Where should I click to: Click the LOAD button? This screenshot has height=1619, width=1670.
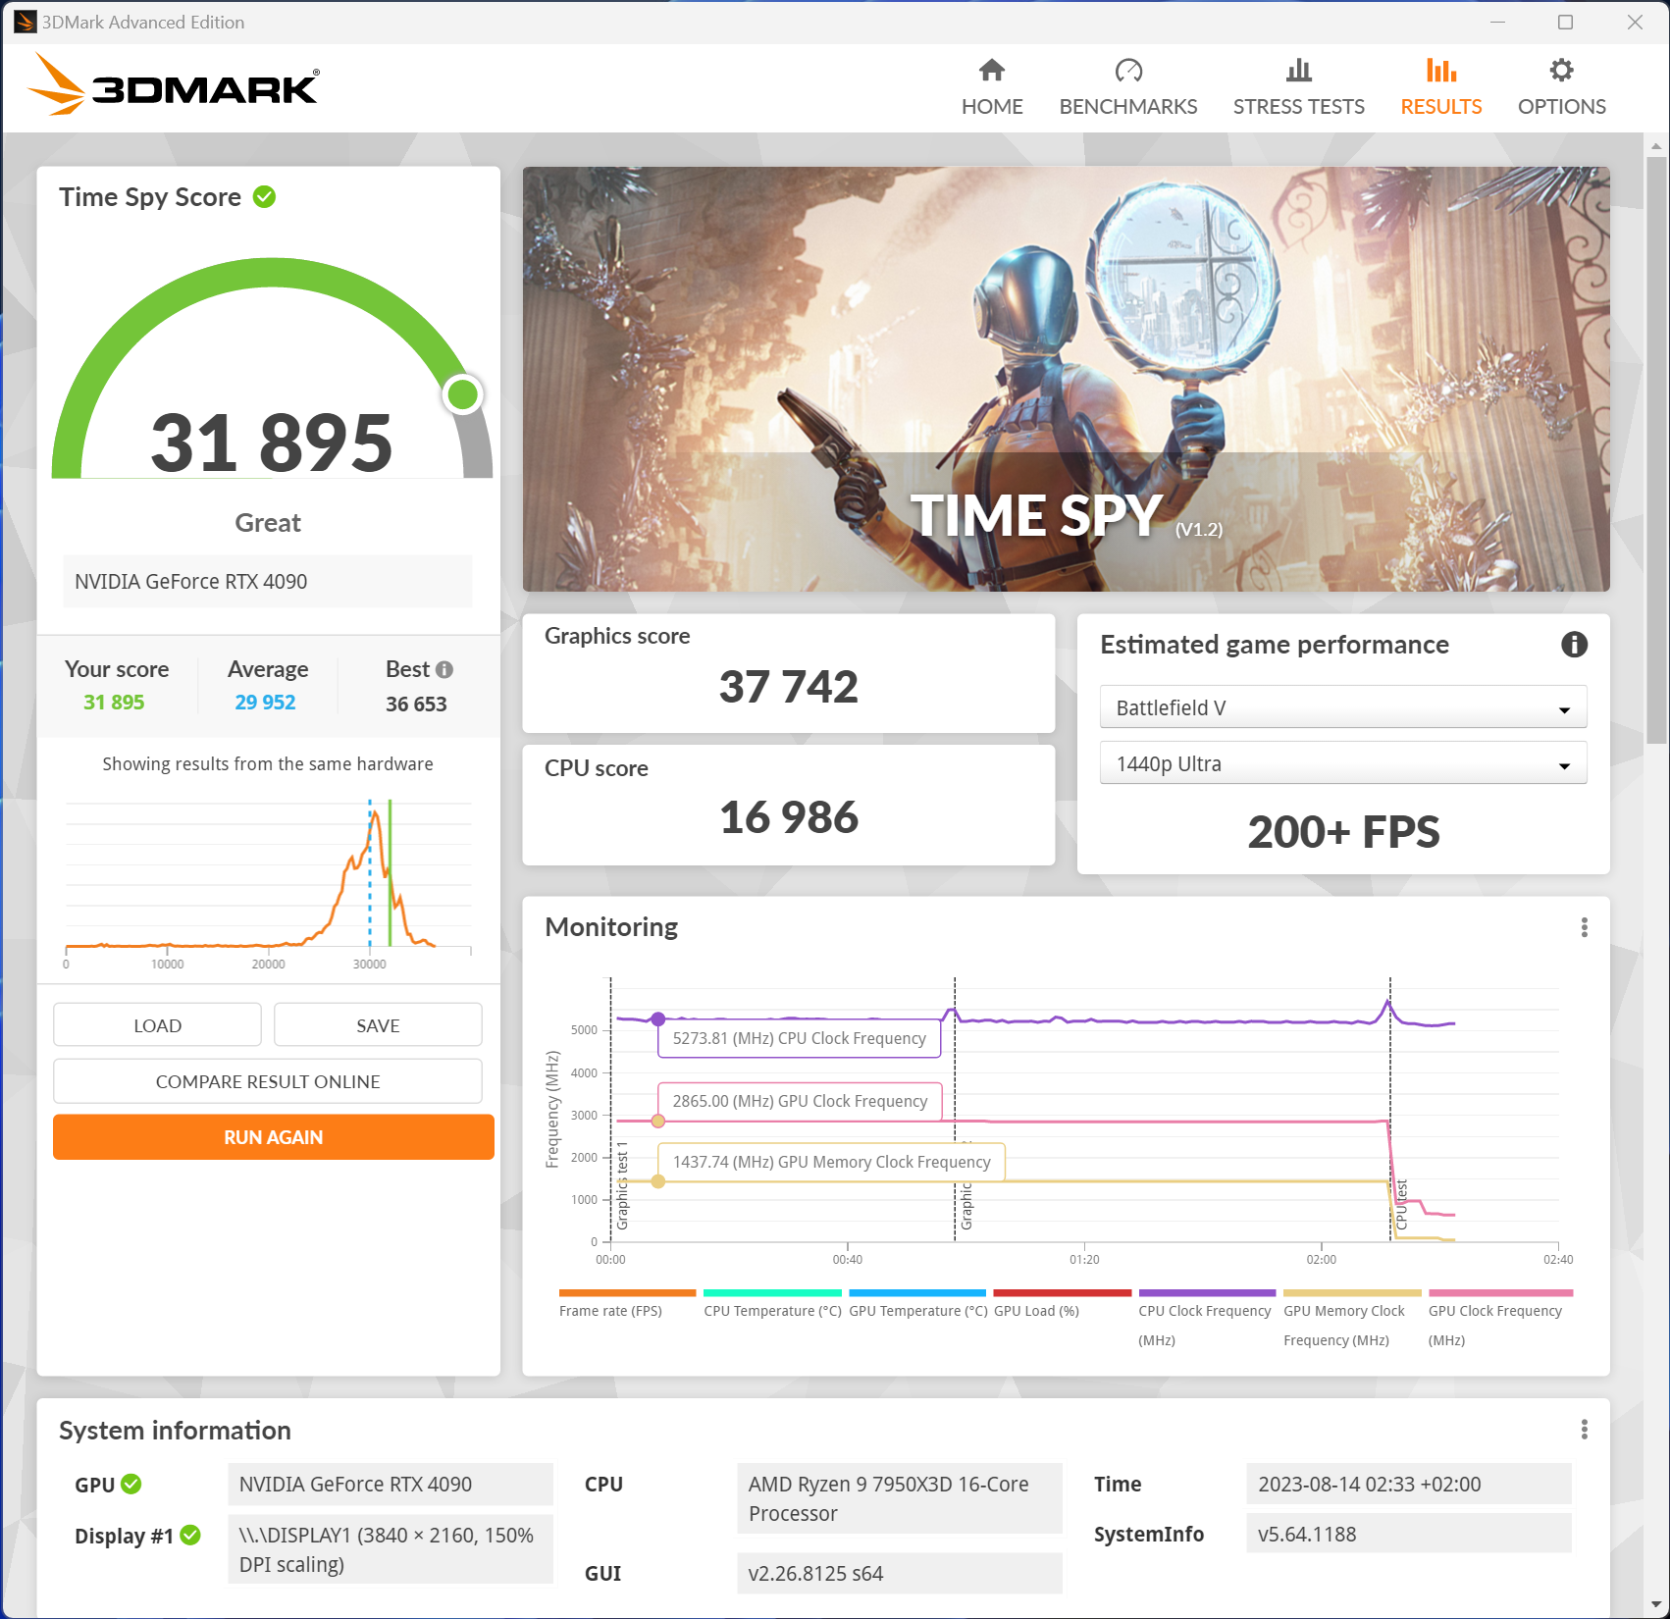tap(157, 1025)
